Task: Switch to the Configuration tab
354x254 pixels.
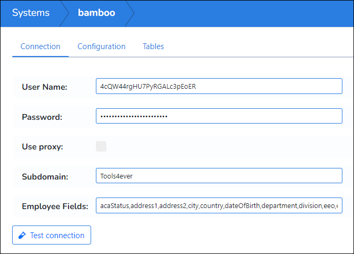Action: (x=101, y=46)
